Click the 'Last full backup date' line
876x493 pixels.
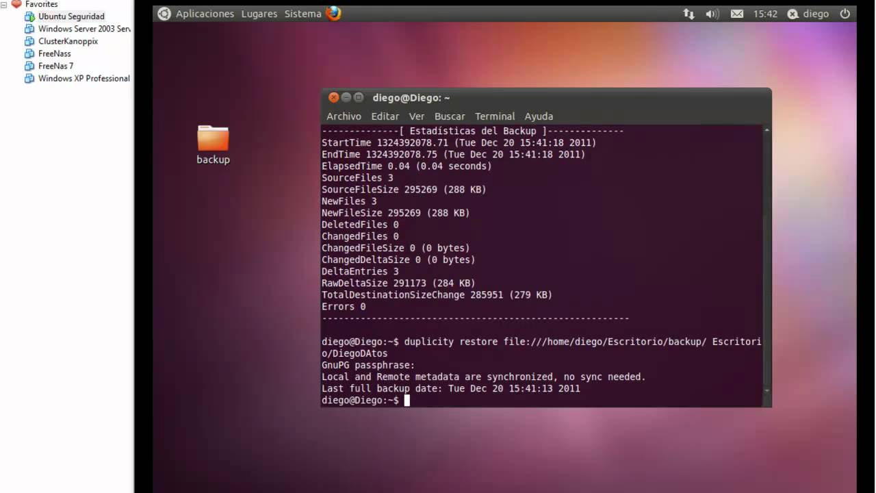(x=450, y=388)
